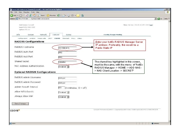Click the RADIUS Admin Password field
180x135 pixels.
click(67, 83)
